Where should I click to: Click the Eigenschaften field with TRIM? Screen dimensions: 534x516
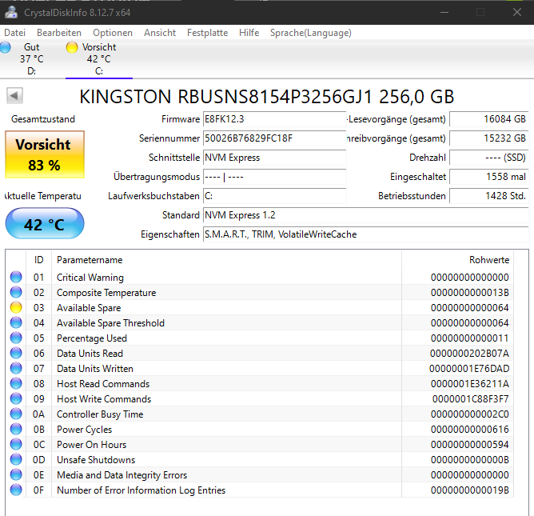click(366, 234)
